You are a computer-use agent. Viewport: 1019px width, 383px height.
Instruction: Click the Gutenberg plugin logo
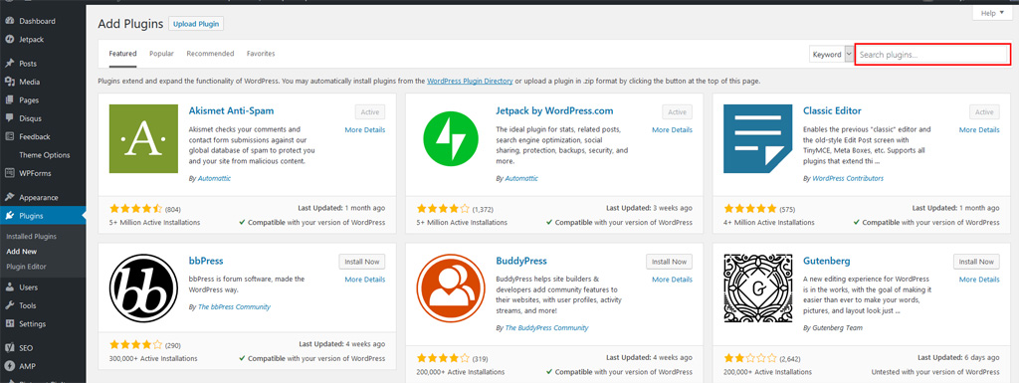[757, 288]
